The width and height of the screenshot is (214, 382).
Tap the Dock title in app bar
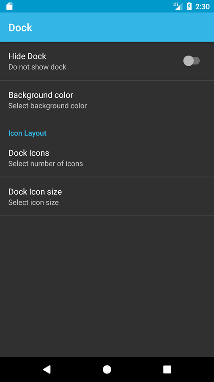coord(20,28)
